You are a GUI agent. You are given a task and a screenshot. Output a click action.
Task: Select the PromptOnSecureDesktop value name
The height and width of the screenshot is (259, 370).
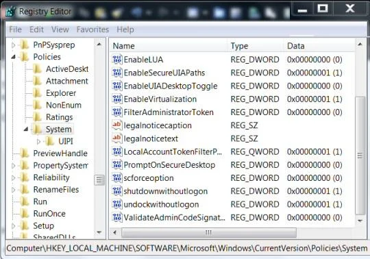click(169, 165)
